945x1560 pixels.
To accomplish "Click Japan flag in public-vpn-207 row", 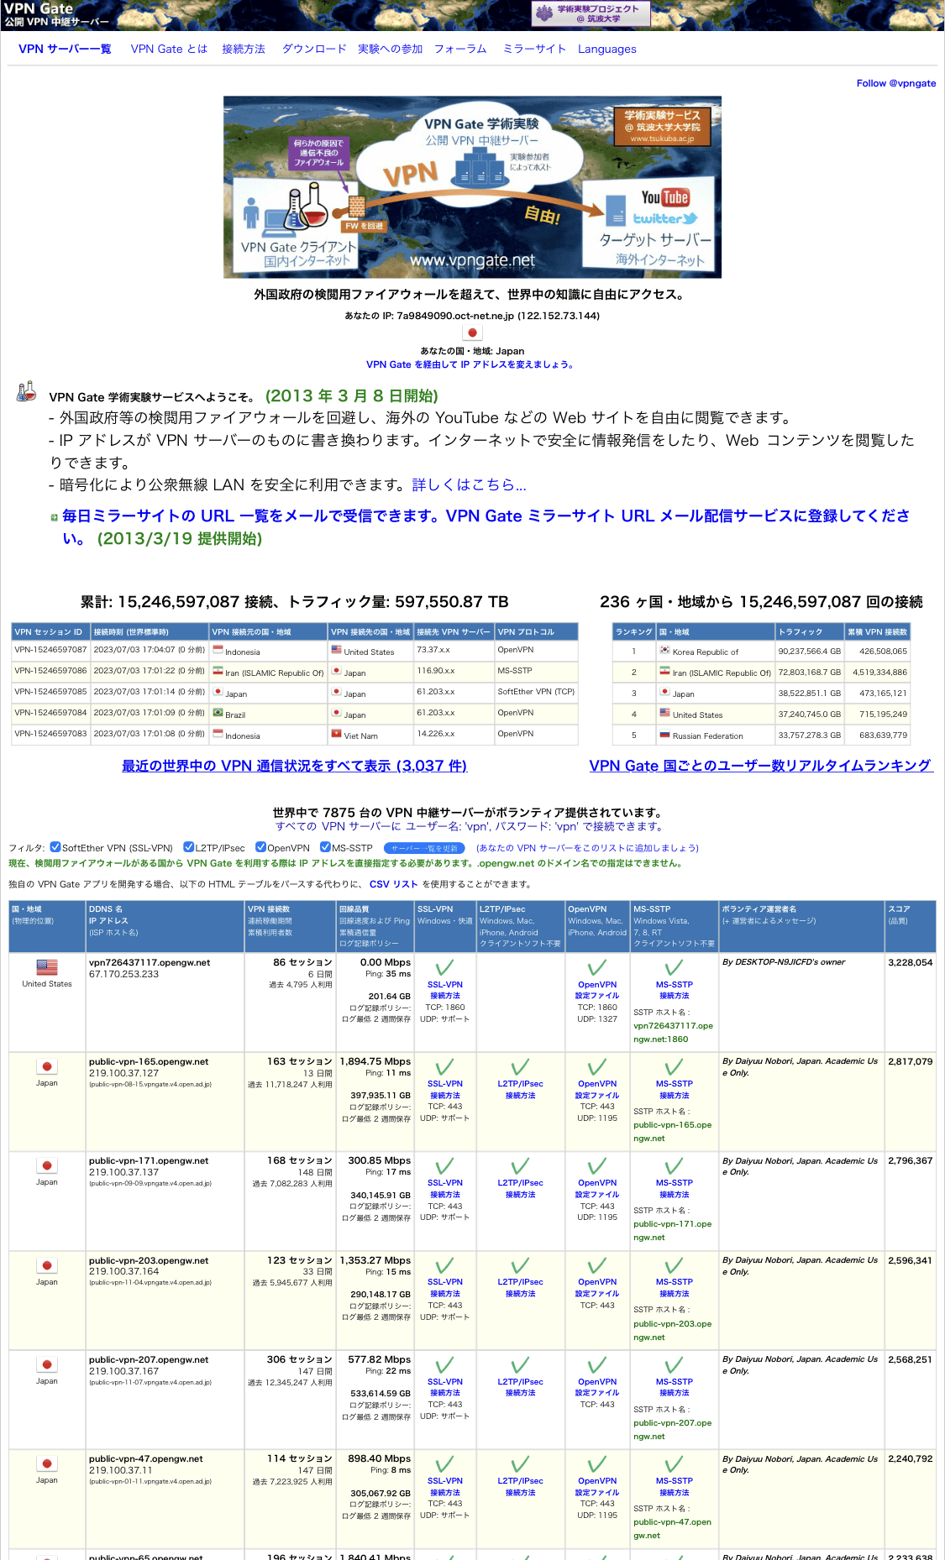I will (x=47, y=1364).
